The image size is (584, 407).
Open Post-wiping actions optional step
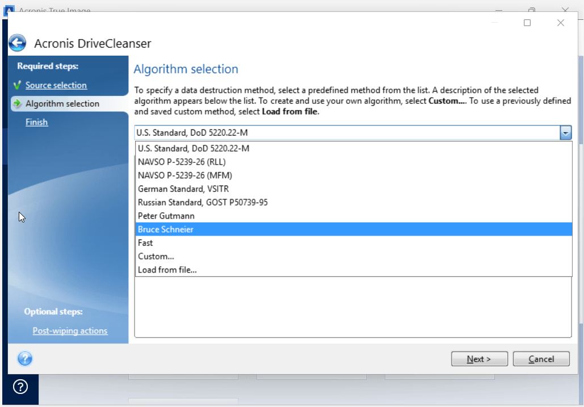click(70, 331)
